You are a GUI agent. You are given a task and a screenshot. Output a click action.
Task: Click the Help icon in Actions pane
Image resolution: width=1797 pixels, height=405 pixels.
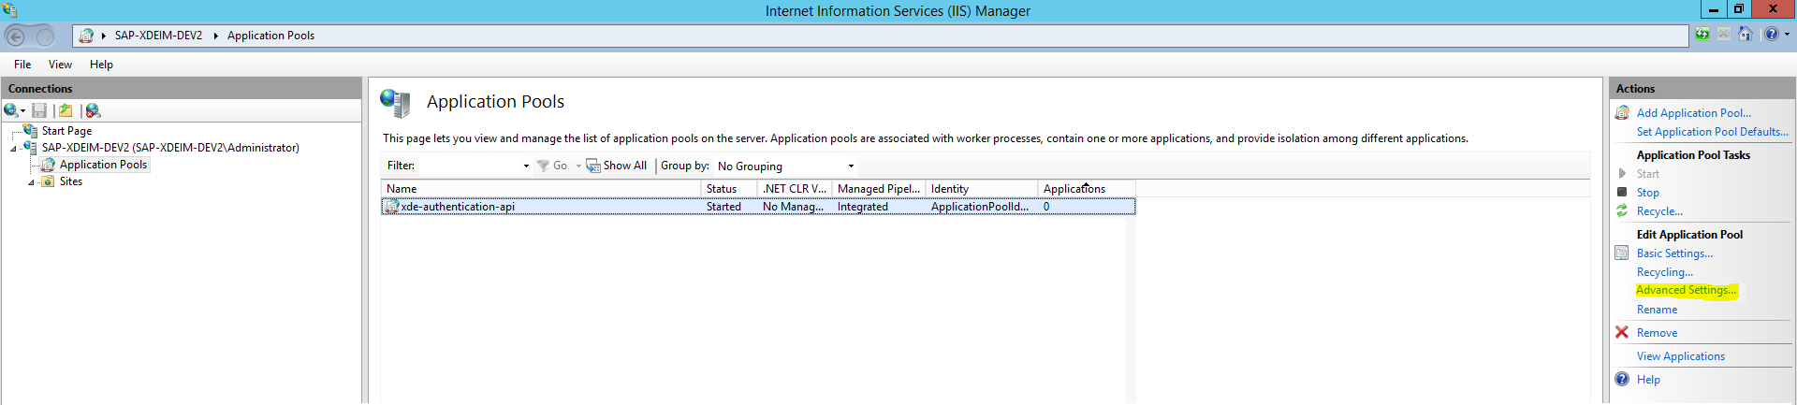[1622, 379]
